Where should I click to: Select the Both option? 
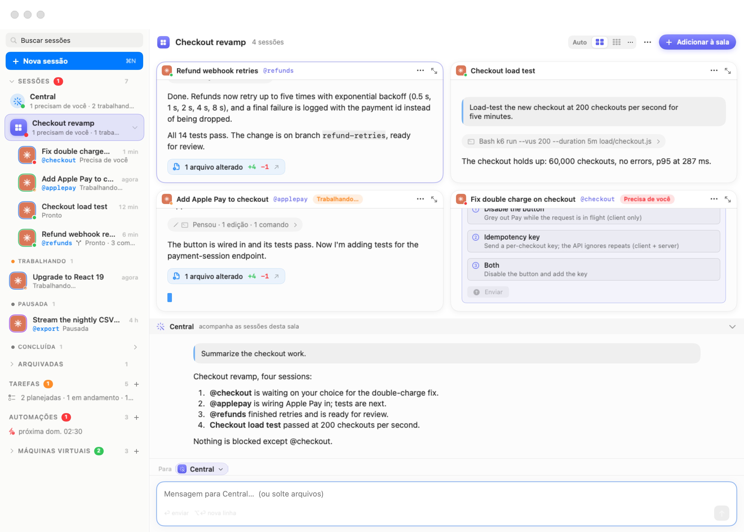click(x=593, y=269)
